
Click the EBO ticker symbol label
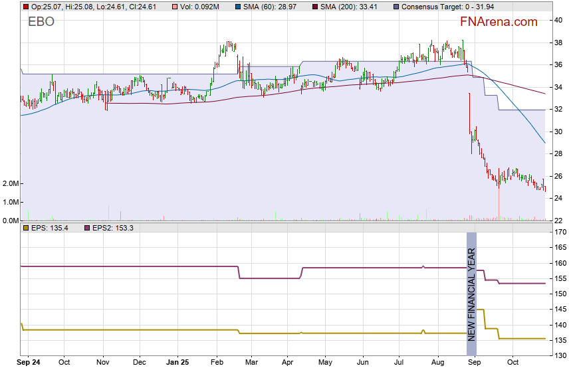pos(41,22)
